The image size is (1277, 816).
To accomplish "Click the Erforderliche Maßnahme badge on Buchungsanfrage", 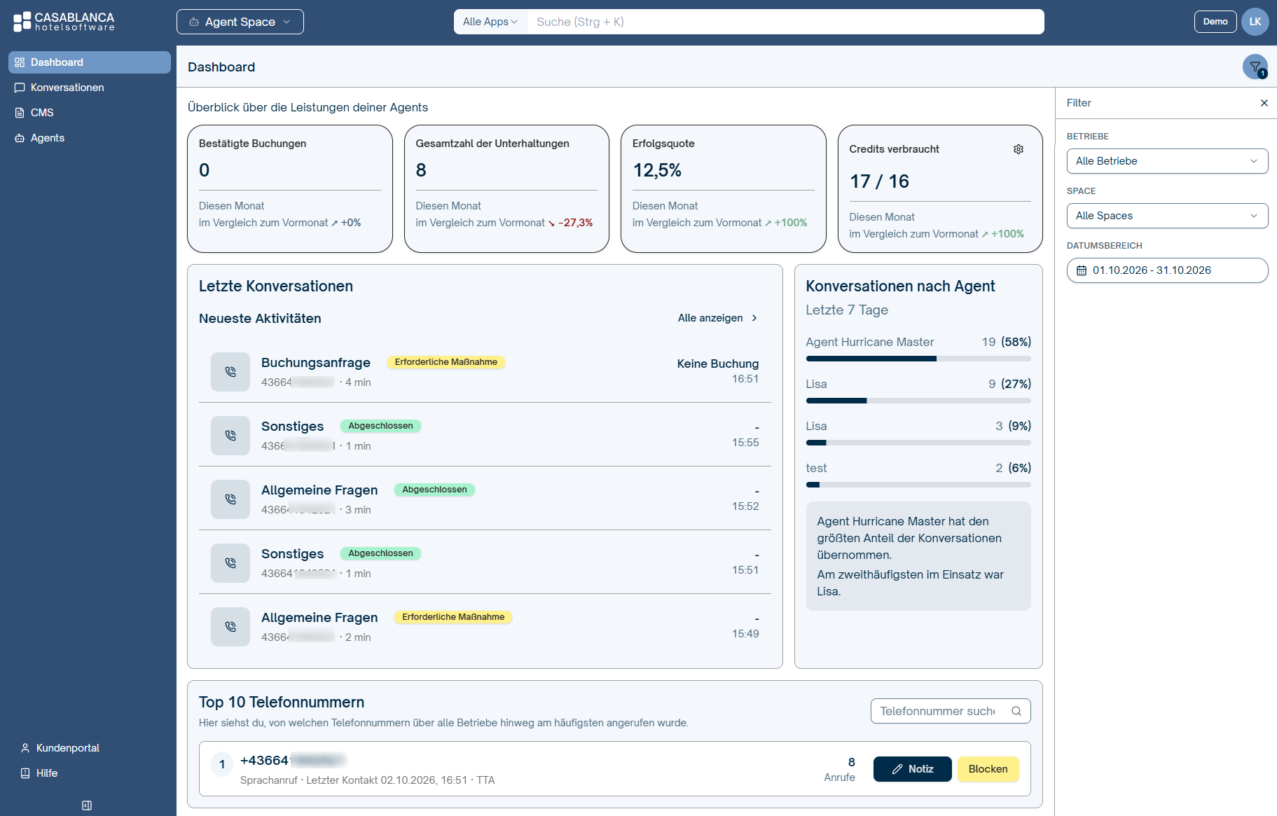I will coord(446,362).
